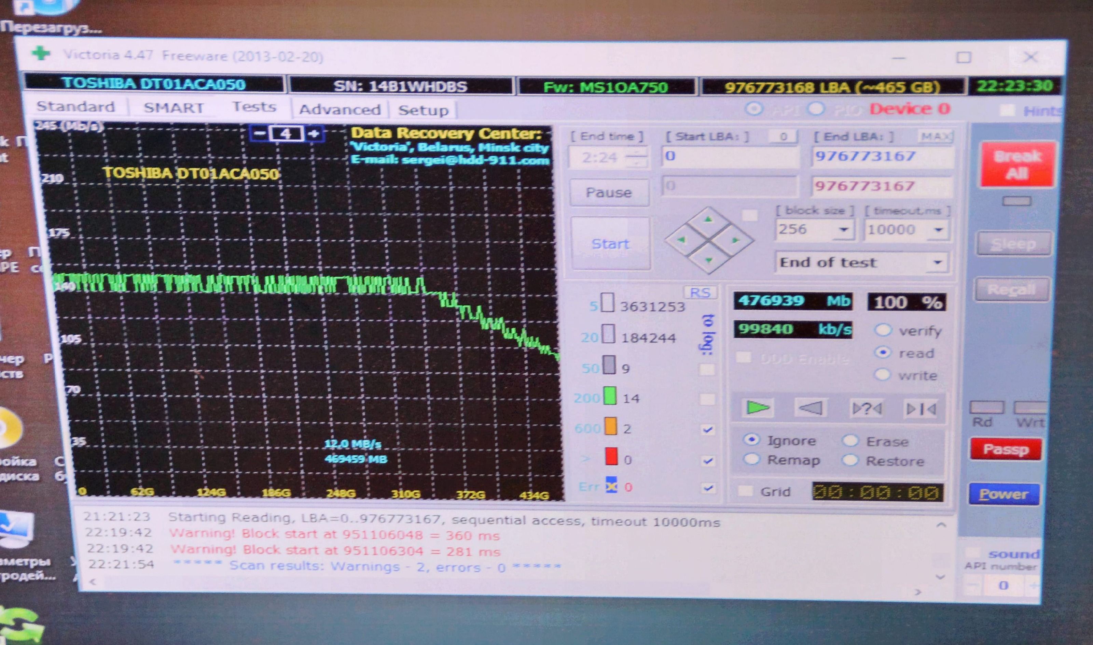The height and width of the screenshot is (645, 1093).
Task: Select the Erase error action
Action: click(850, 441)
